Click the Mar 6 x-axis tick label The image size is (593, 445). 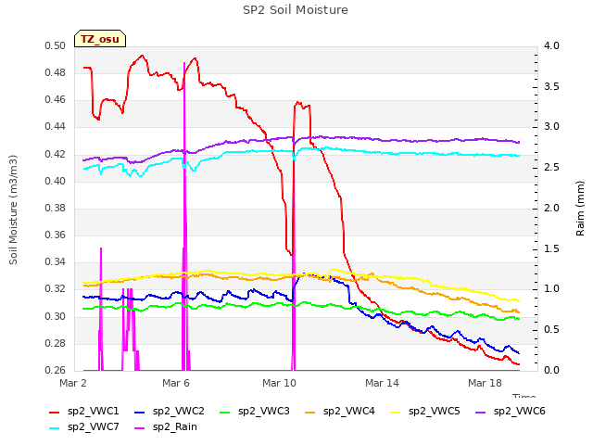176,383
